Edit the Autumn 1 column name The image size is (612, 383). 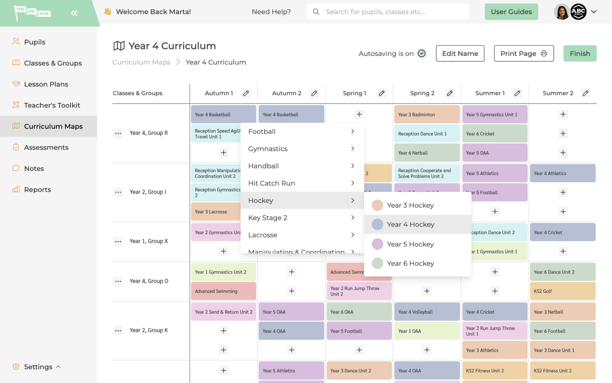(246, 93)
